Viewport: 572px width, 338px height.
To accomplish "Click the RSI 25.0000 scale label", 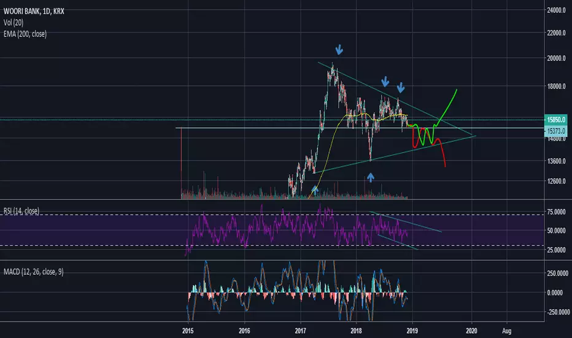I will [x=556, y=250].
